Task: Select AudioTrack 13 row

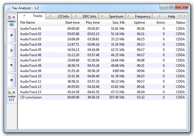Action: click(x=102, y=92)
